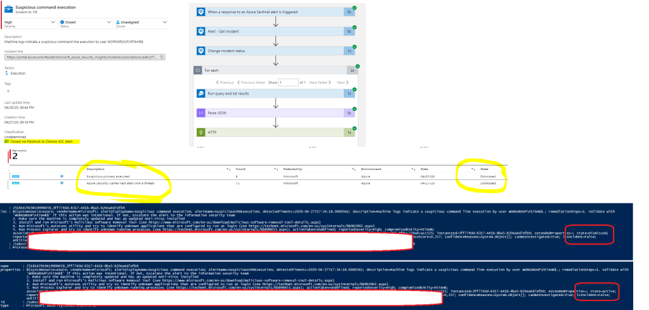
Task: Click the Parse JSON step icon
Action: 200,112
